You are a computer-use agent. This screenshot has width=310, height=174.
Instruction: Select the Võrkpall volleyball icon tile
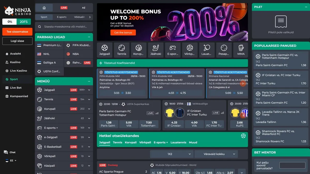coord(190,50)
